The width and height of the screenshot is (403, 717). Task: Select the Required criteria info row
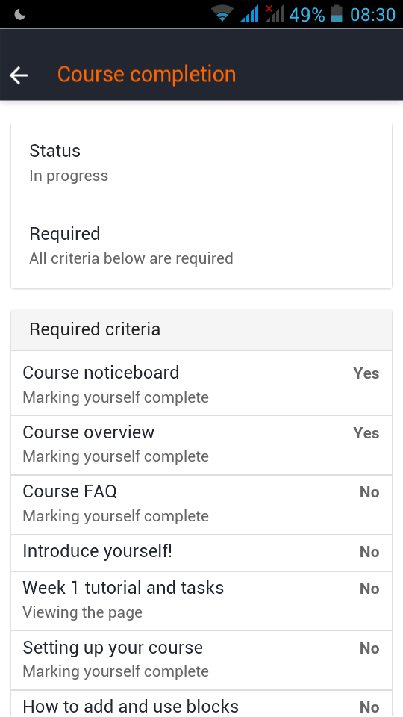coord(201,246)
